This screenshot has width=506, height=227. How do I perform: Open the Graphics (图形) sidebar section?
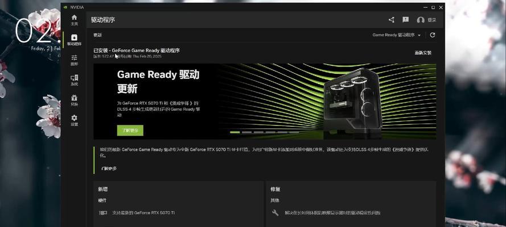click(74, 60)
